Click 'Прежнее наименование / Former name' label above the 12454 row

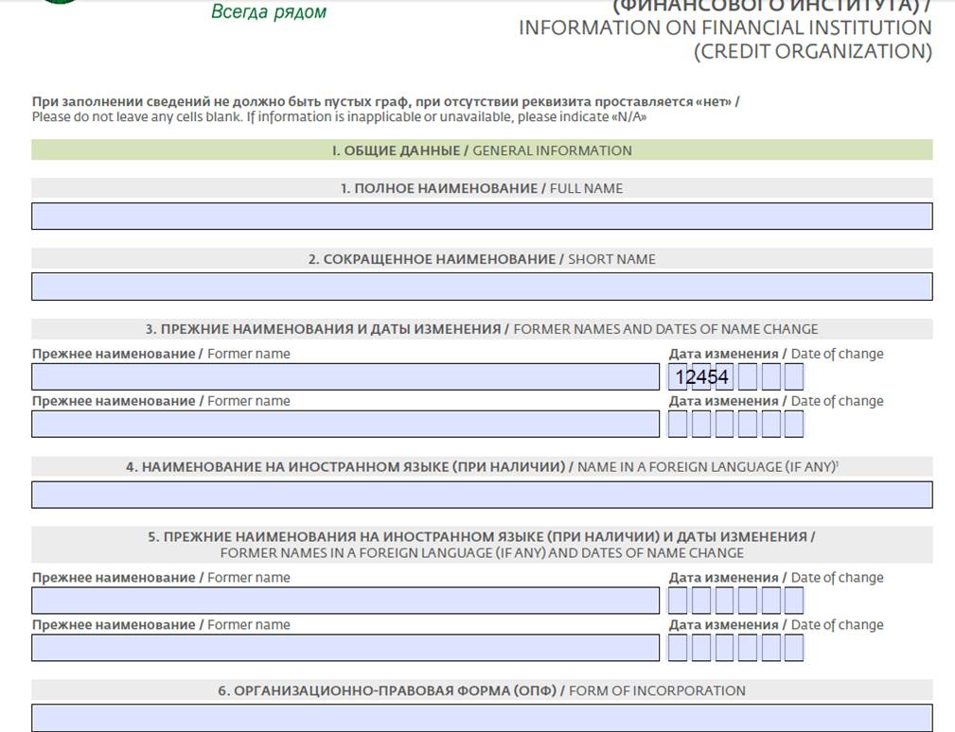point(161,354)
